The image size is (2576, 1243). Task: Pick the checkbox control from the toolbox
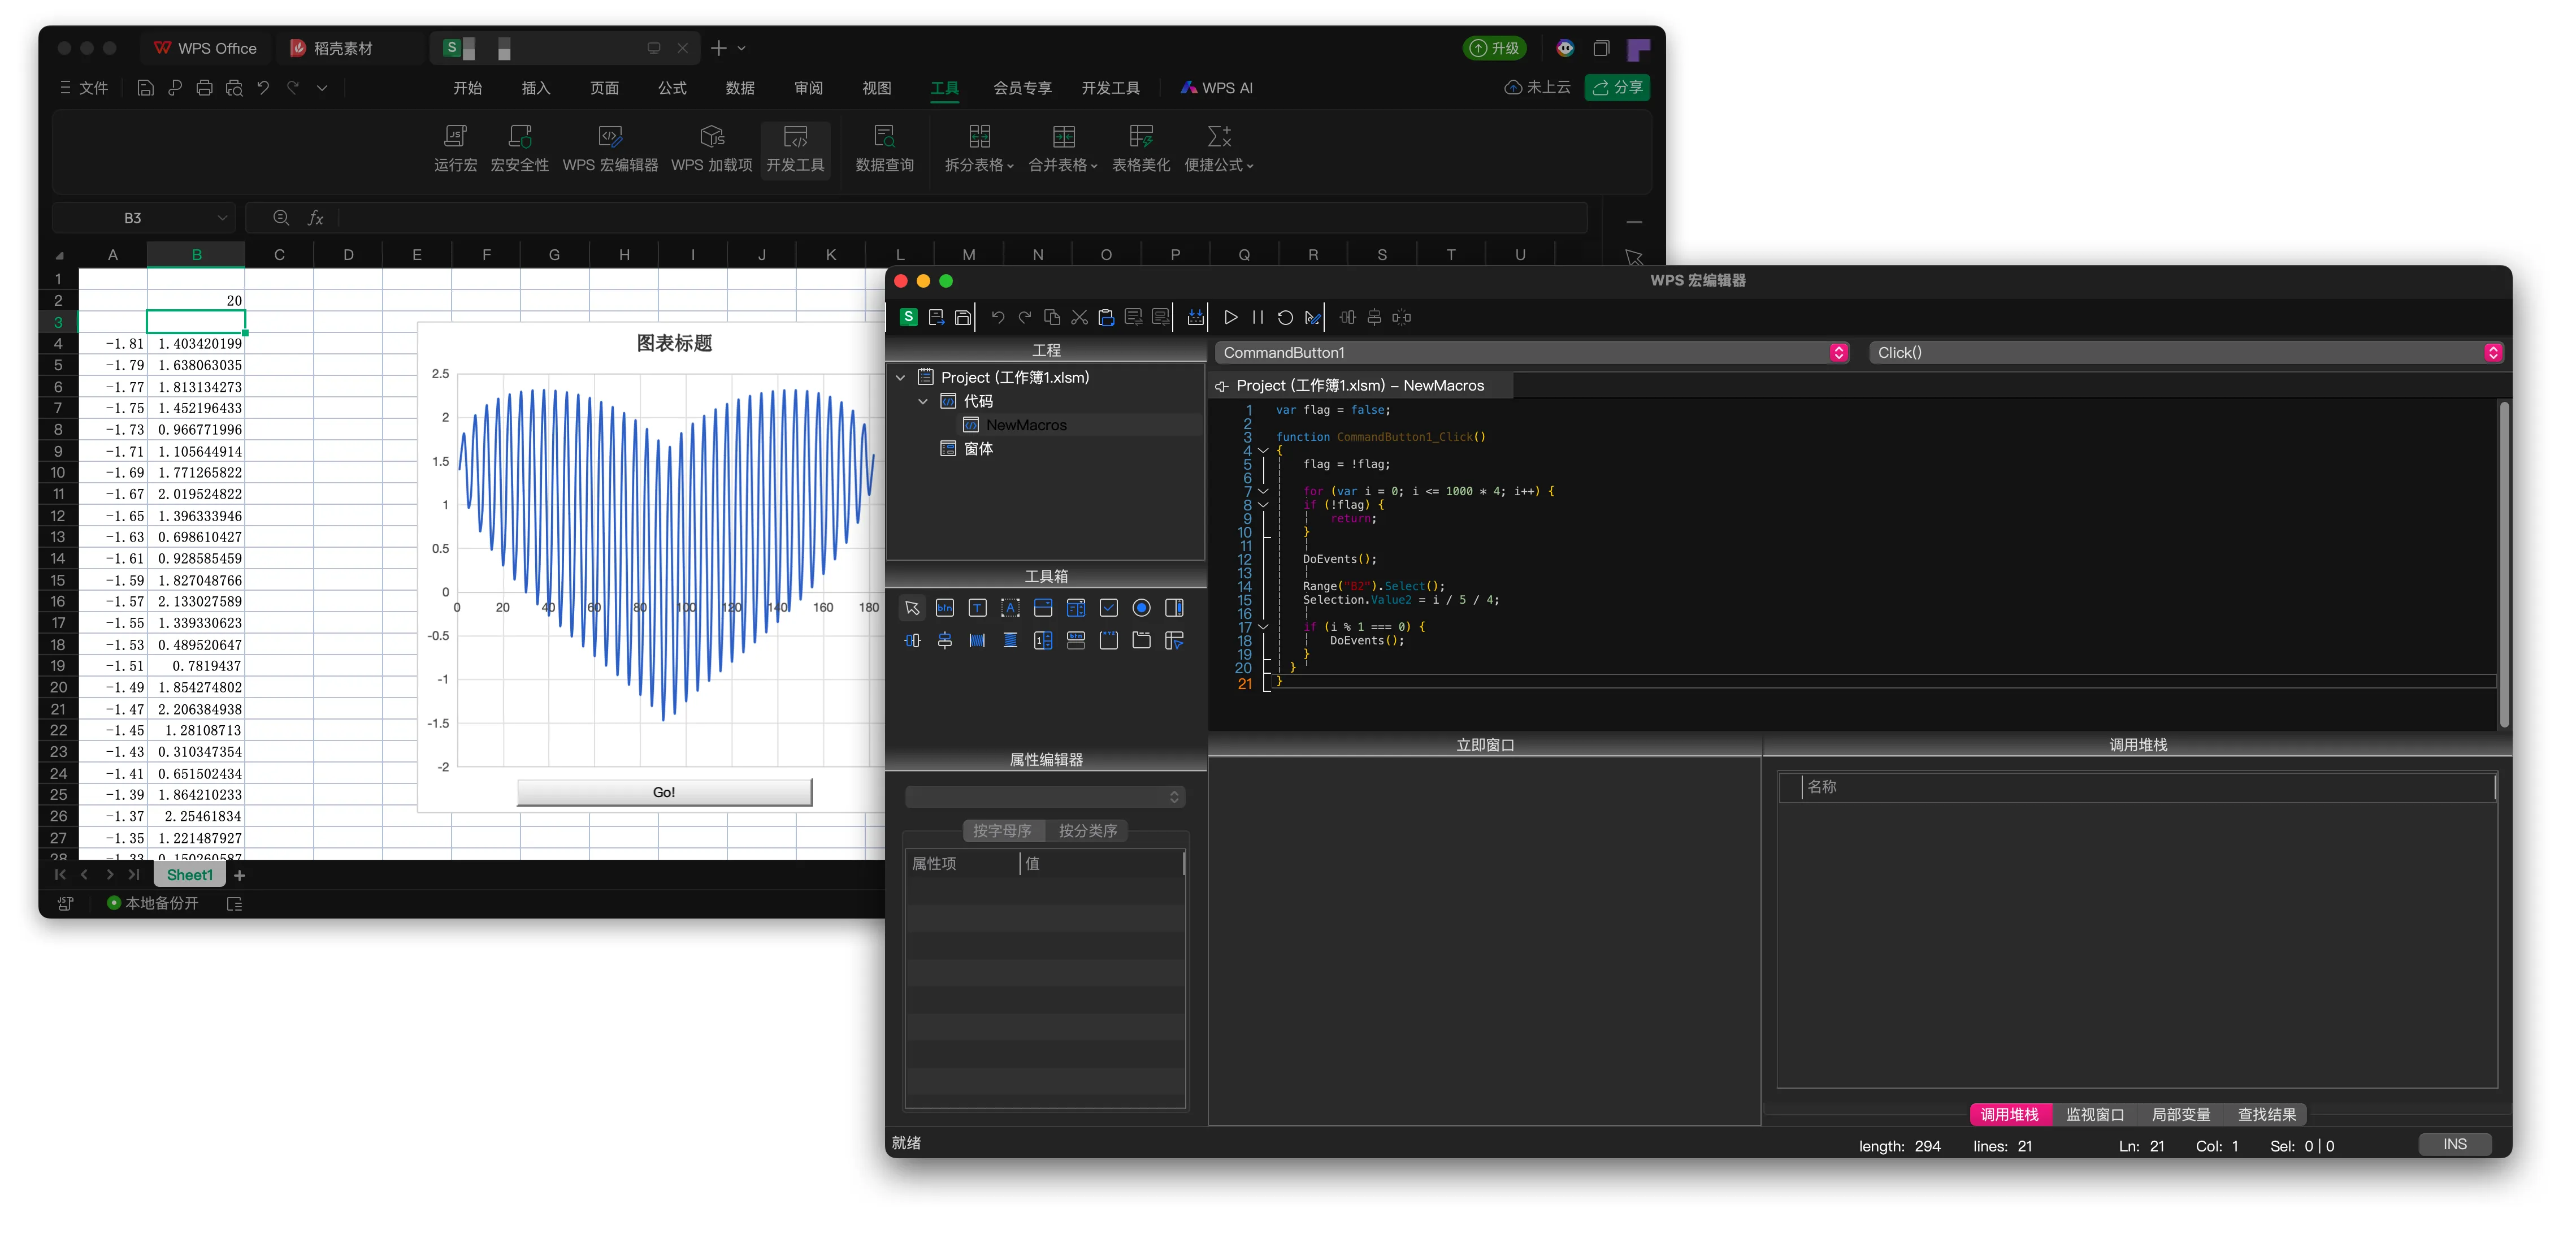[x=1108, y=608]
